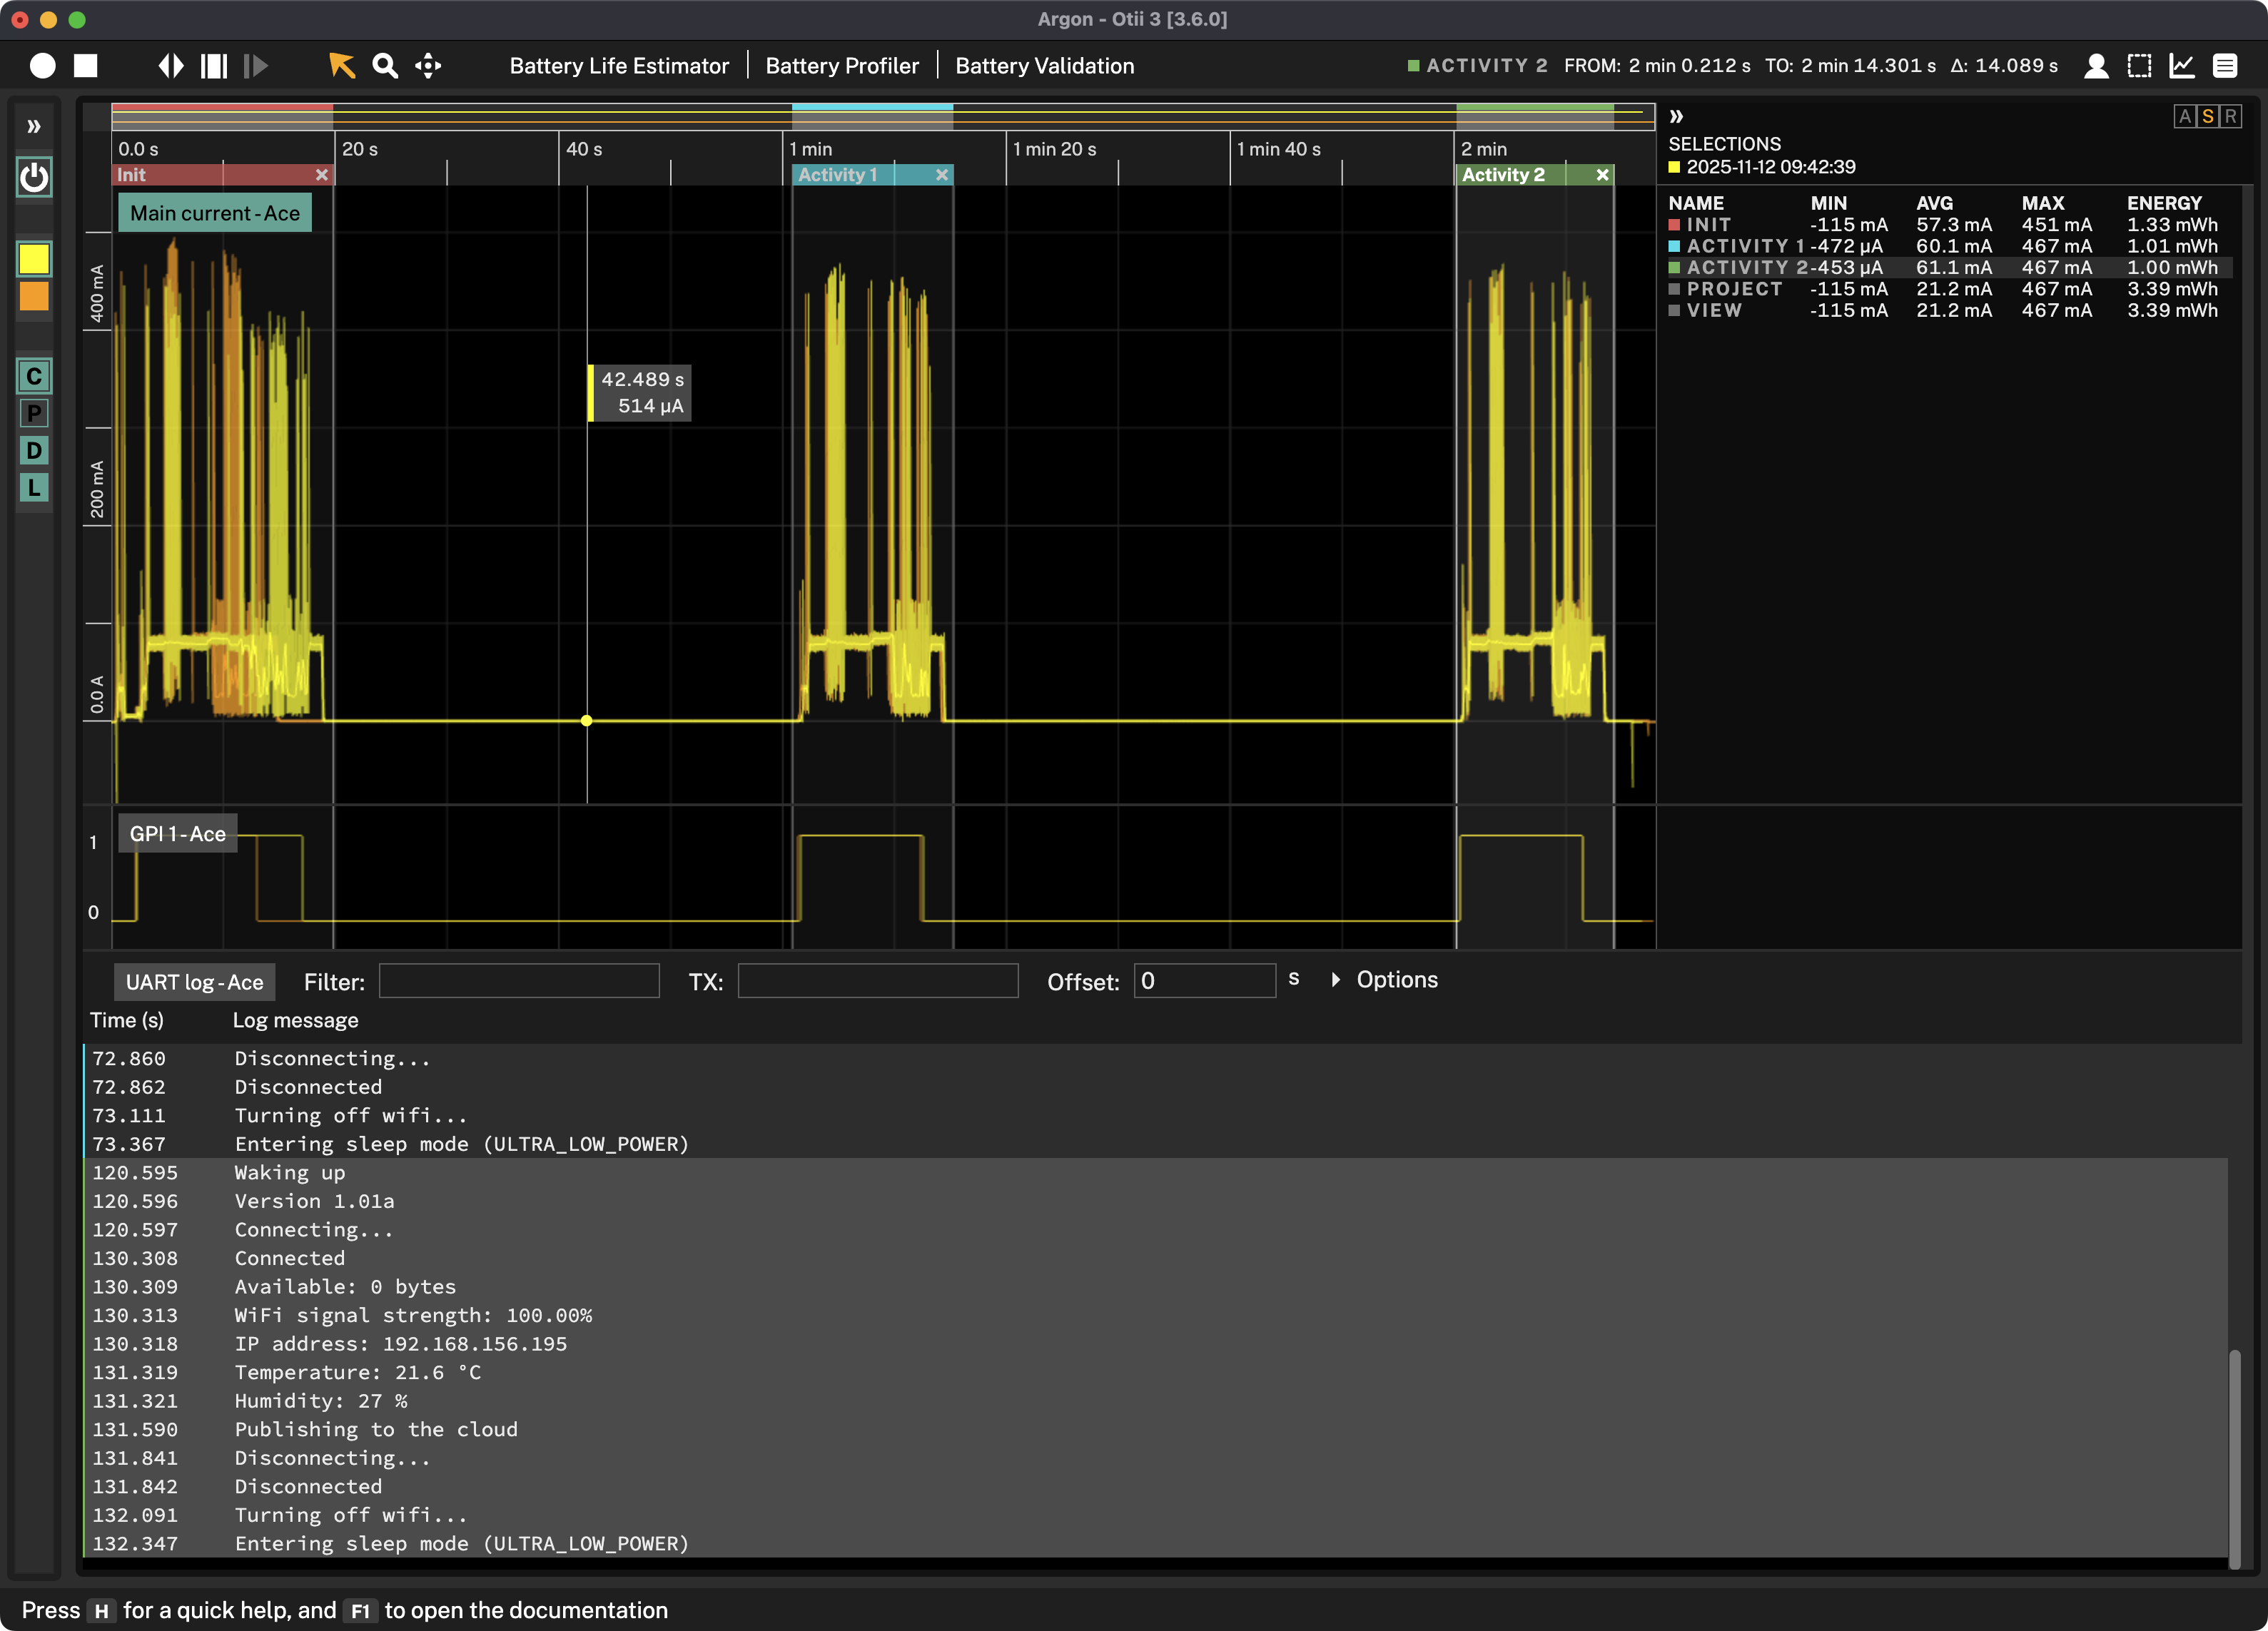Click the UART log Filter field

point(519,981)
